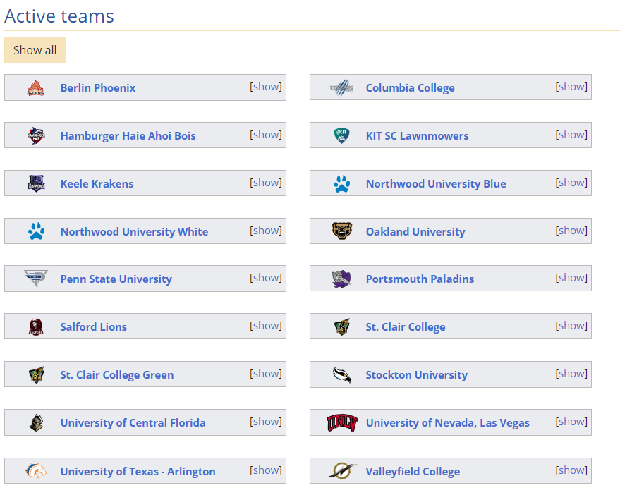Go to Oakland University team page
Viewport: 620px width, 495px height.
coord(415,231)
